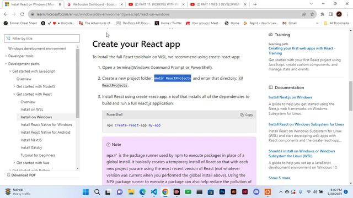The image size is (353, 198).
Task: Bookmark this page with the star icon
Action: pos(312,14)
